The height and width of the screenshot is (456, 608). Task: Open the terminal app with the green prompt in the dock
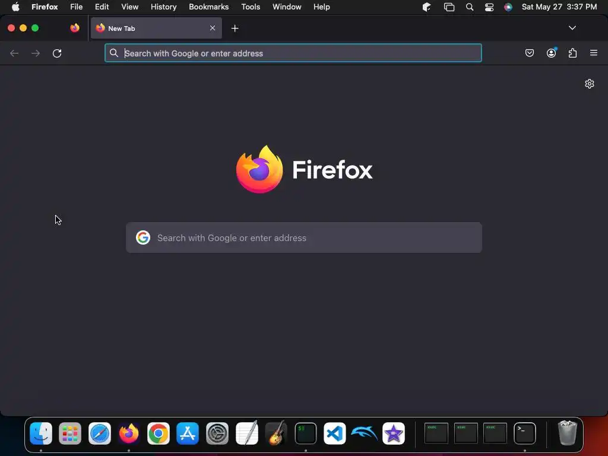pyautogui.click(x=306, y=433)
